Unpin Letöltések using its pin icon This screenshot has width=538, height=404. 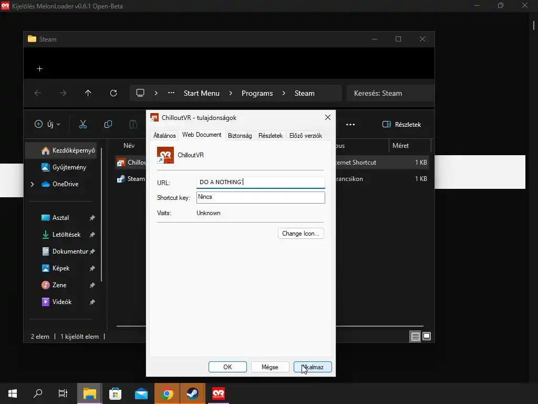pyautogui.click(x=92, y=235)
